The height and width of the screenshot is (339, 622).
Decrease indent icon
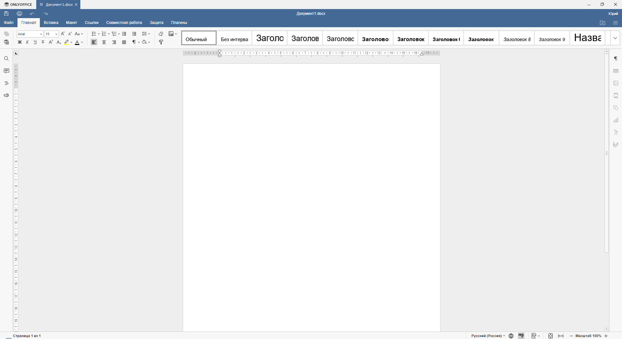click(125, 34)
